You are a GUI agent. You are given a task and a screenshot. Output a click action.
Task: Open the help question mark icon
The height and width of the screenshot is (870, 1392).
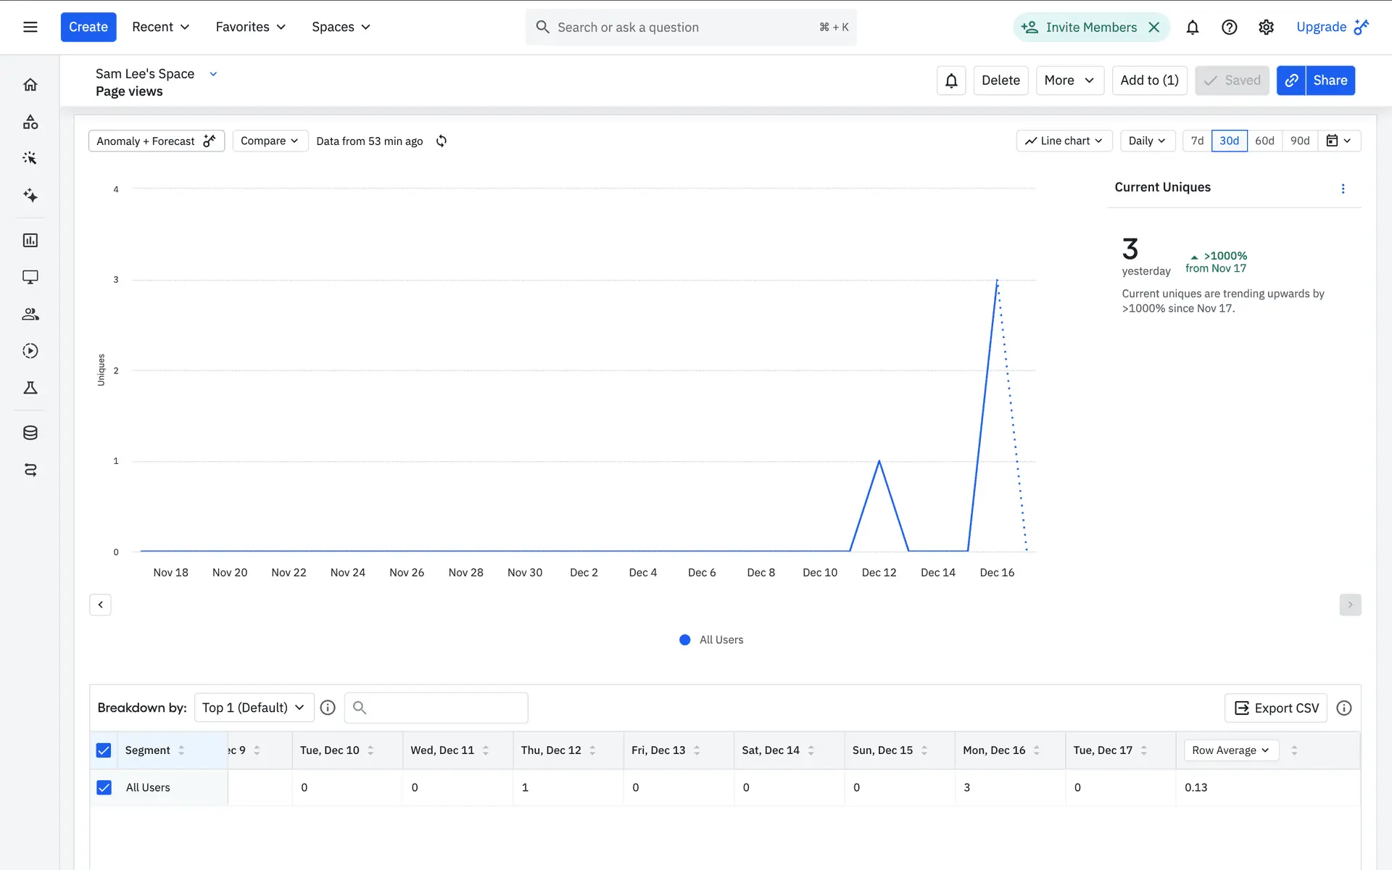click(1229, 27)
